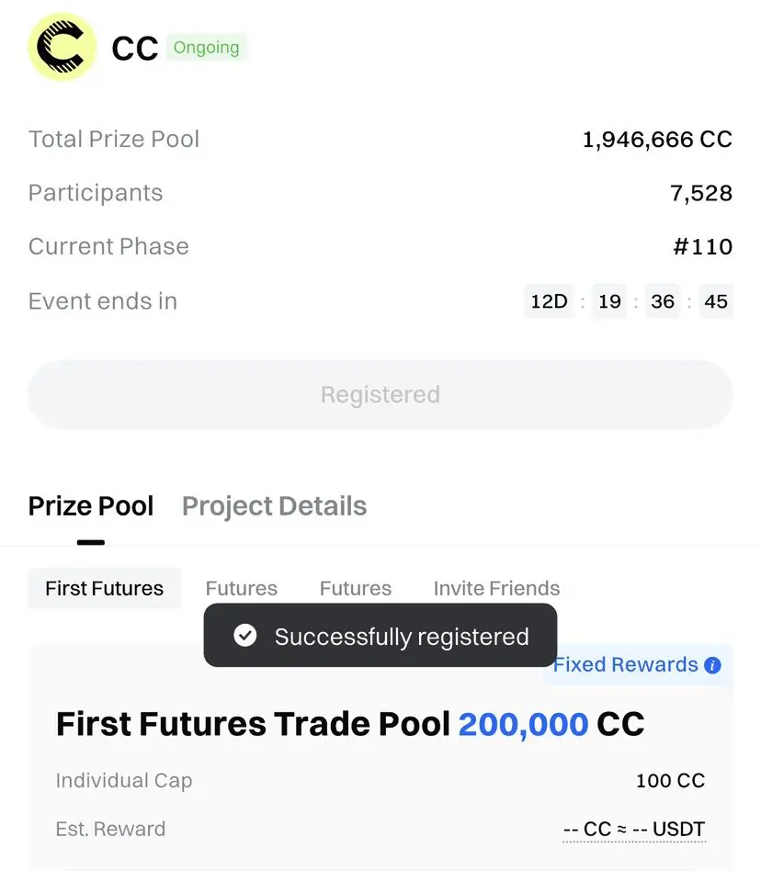The image size is (761, 871).
Task: Click the Total Prize Pool value 1,946,666 CC
Action: click(x=657, y=140)
